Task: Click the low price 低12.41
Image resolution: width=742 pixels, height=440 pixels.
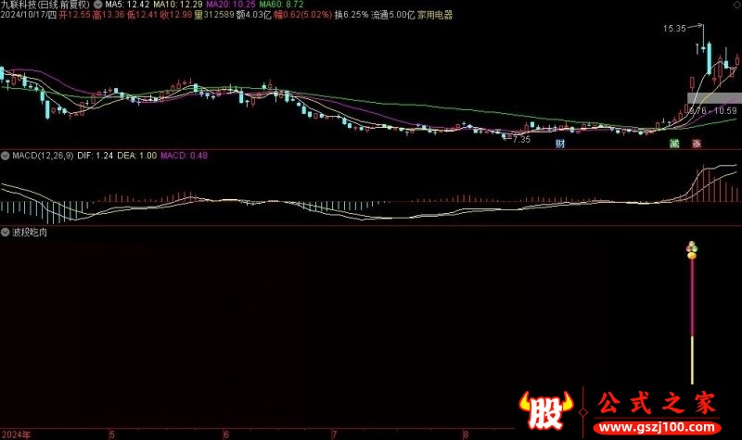Action: pyautogui.click(x=143, y=15)
